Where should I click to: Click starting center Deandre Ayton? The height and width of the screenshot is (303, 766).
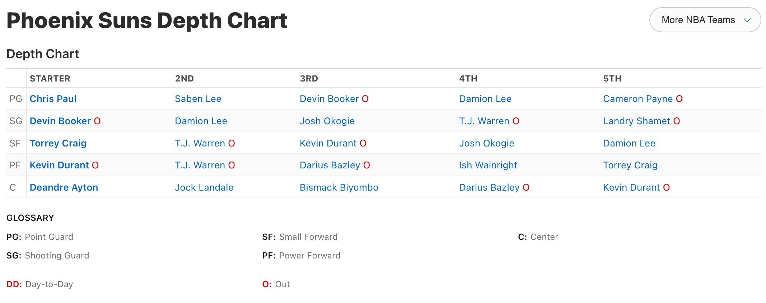click(x=64, y=187)
